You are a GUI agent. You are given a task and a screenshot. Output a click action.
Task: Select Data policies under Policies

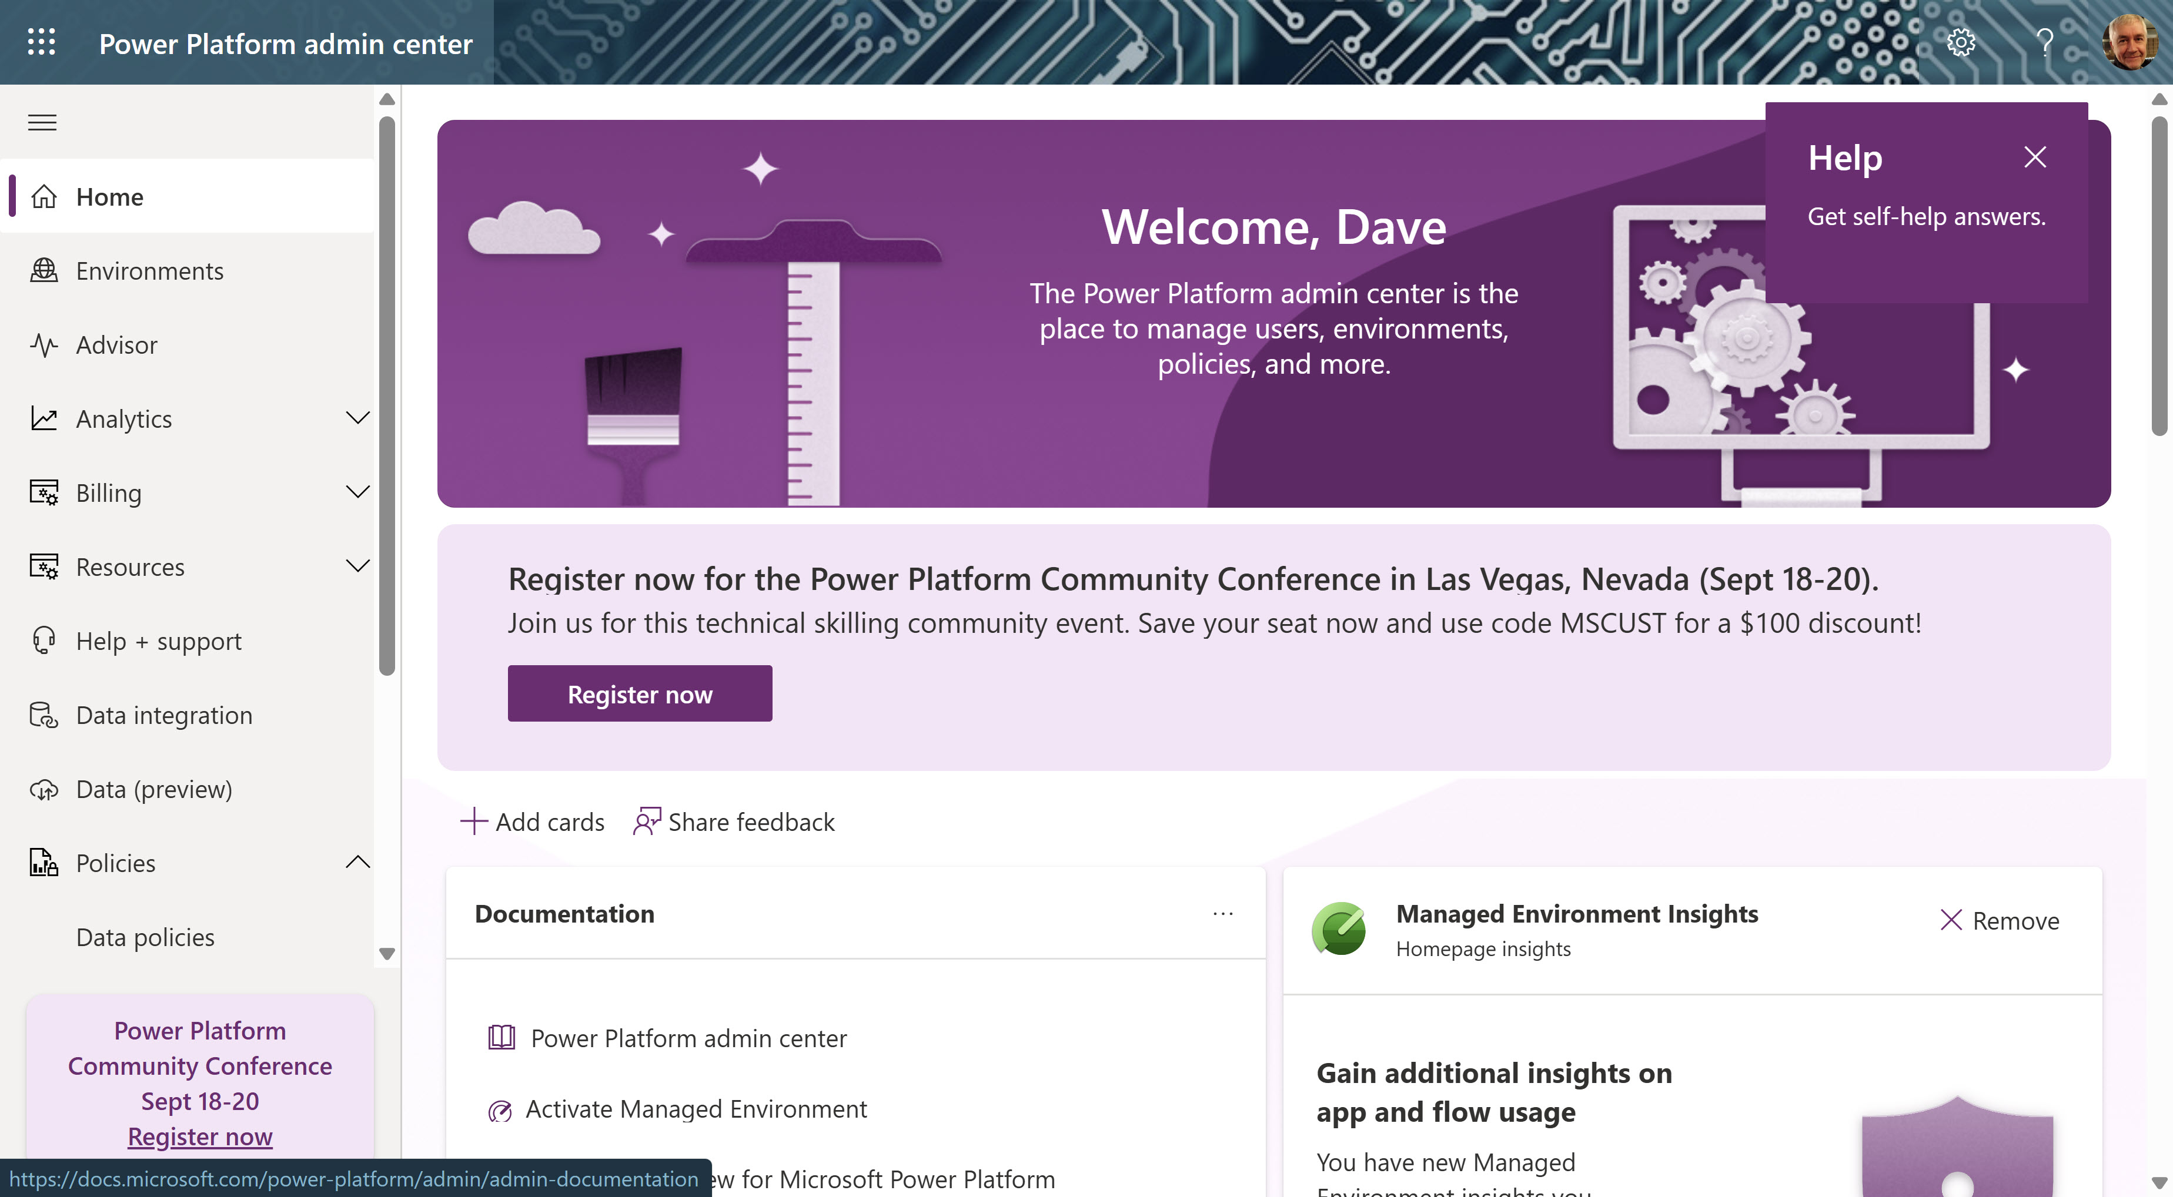(188, 937)
